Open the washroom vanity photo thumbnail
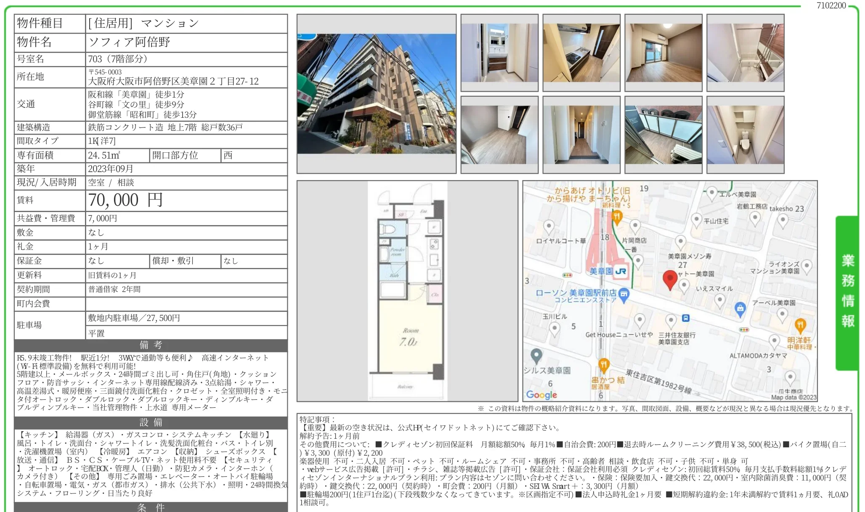The image size is (865, 512). click(x=499, y=53)
